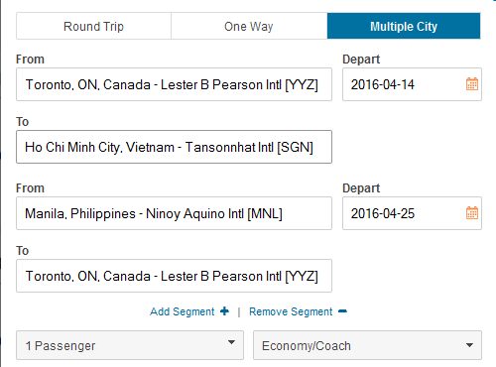Click the minus icon beside Remove Segment
This screenshot has width=496, height=367.
(x=342, y=311)
